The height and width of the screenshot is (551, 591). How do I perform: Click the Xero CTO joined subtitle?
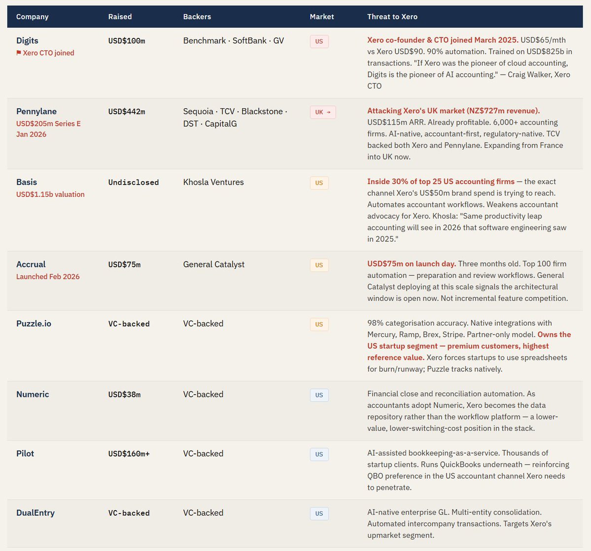[48, 53]
